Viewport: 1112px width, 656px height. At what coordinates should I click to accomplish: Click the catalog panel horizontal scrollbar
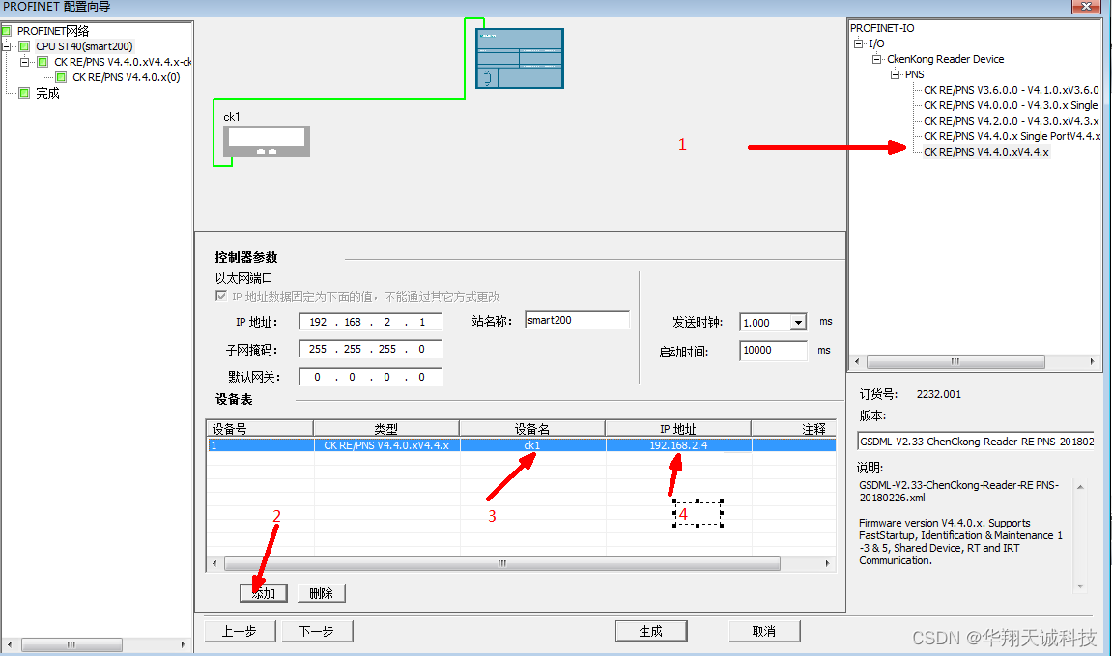tap(955, 361)
